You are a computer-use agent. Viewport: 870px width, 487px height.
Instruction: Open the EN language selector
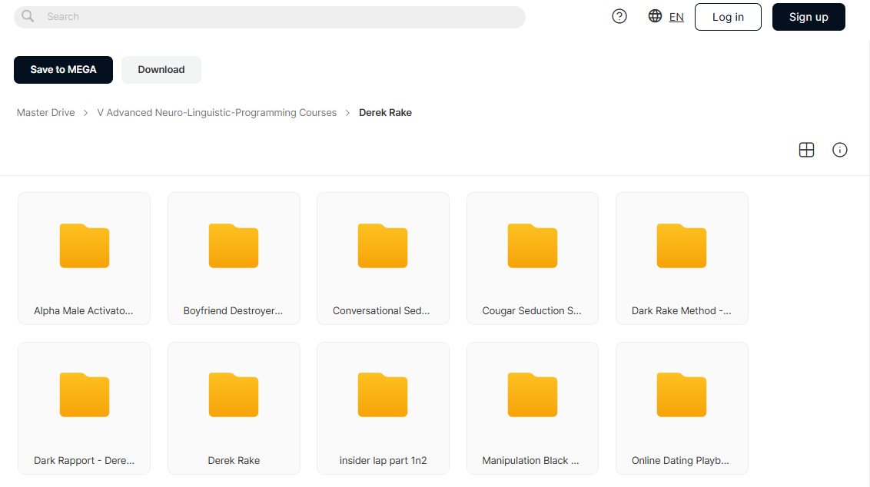click(x=676, y=17)
